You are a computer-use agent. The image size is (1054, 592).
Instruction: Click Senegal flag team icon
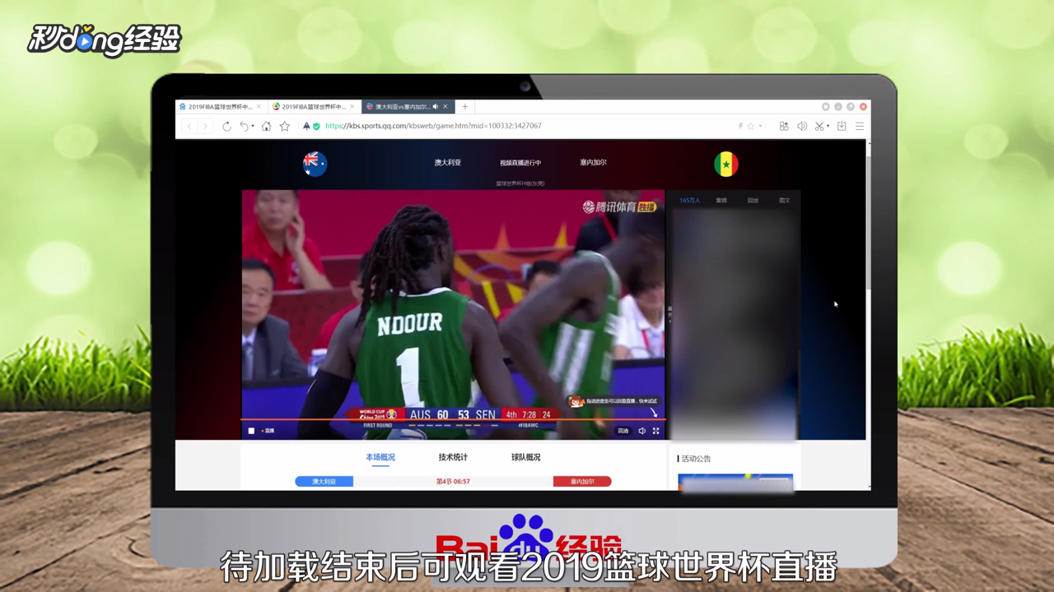coord(726,164)
